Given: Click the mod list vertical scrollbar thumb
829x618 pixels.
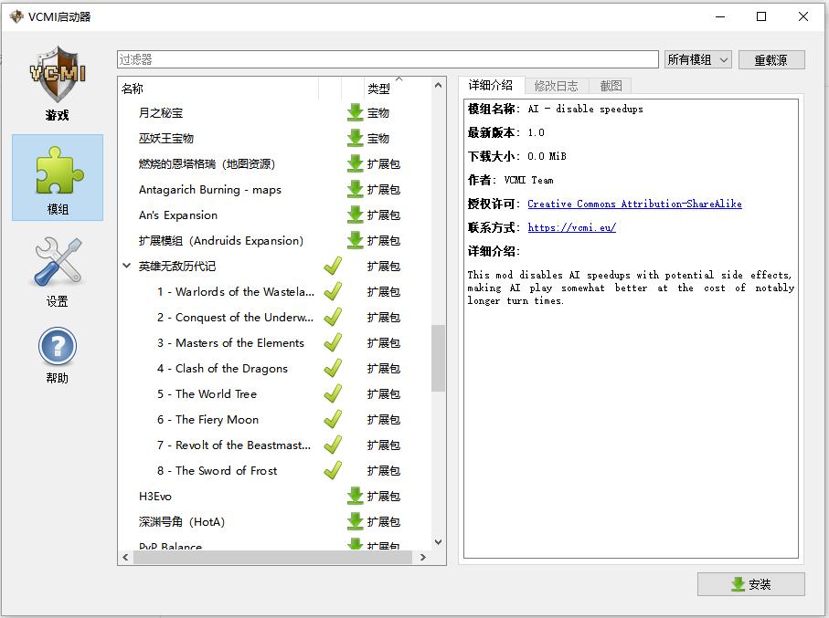Looking at the screenshot, I should pyautogui.click(x=438, y=358).
